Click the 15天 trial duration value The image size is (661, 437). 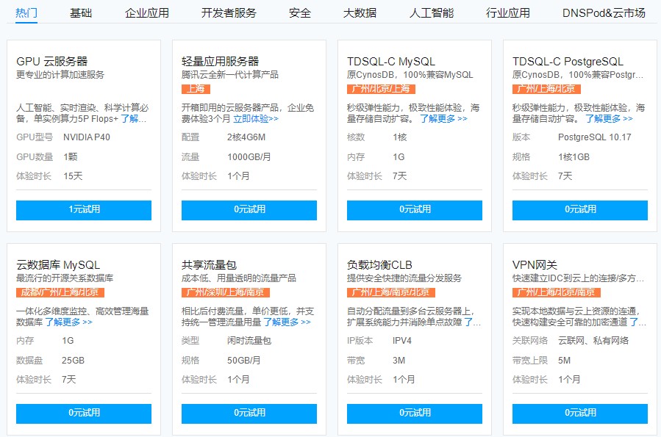click(73, 176)
